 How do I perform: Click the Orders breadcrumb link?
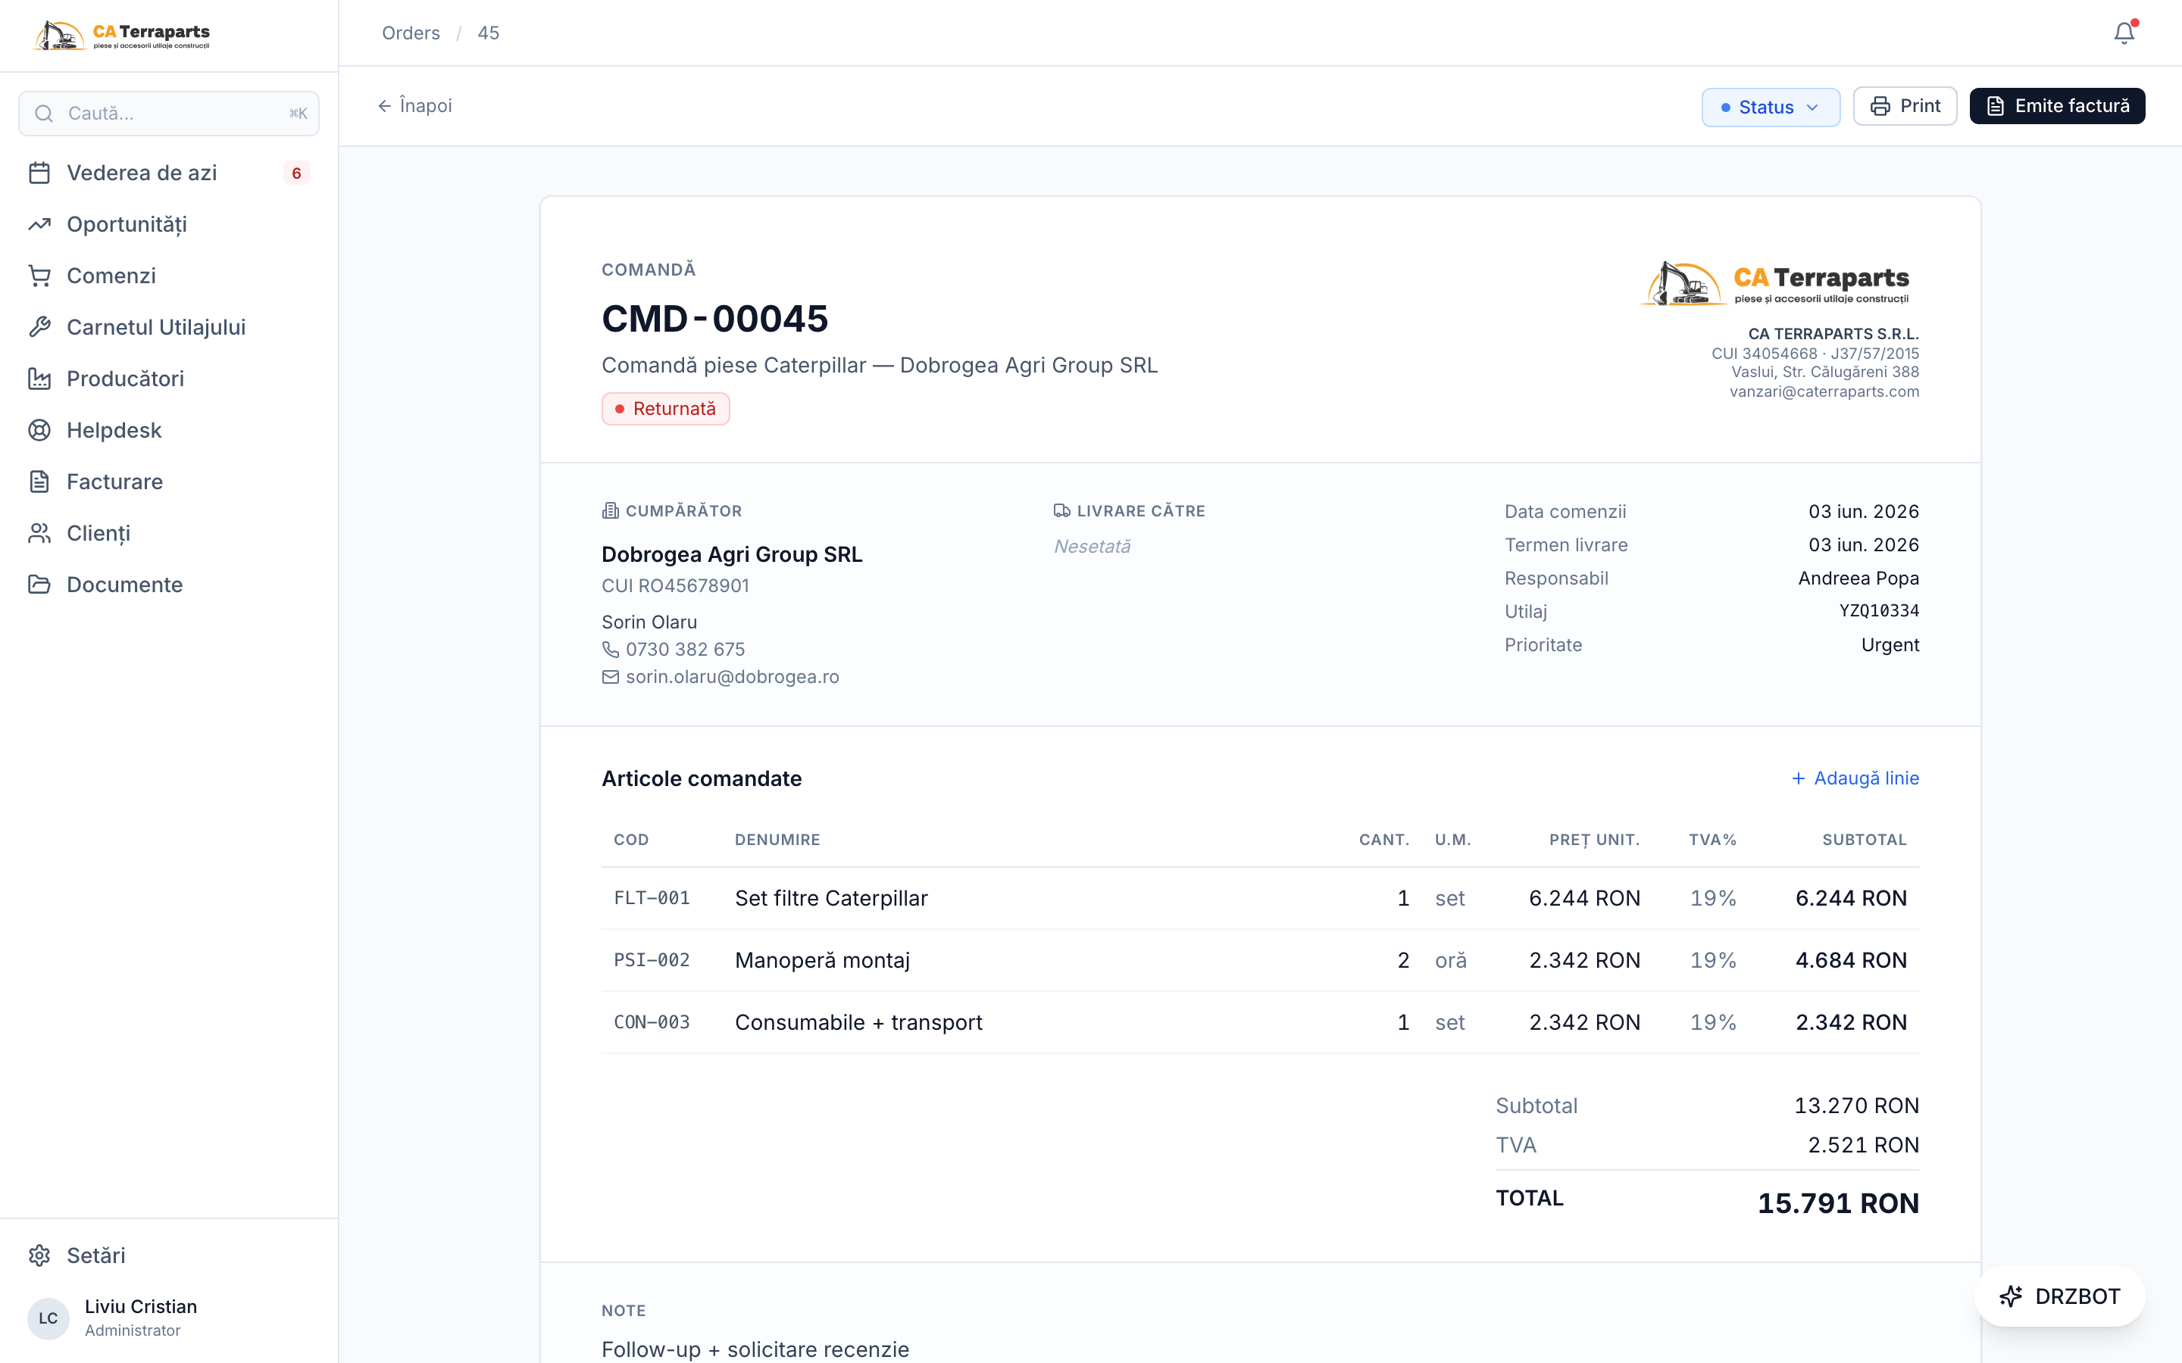coord(410,33)
